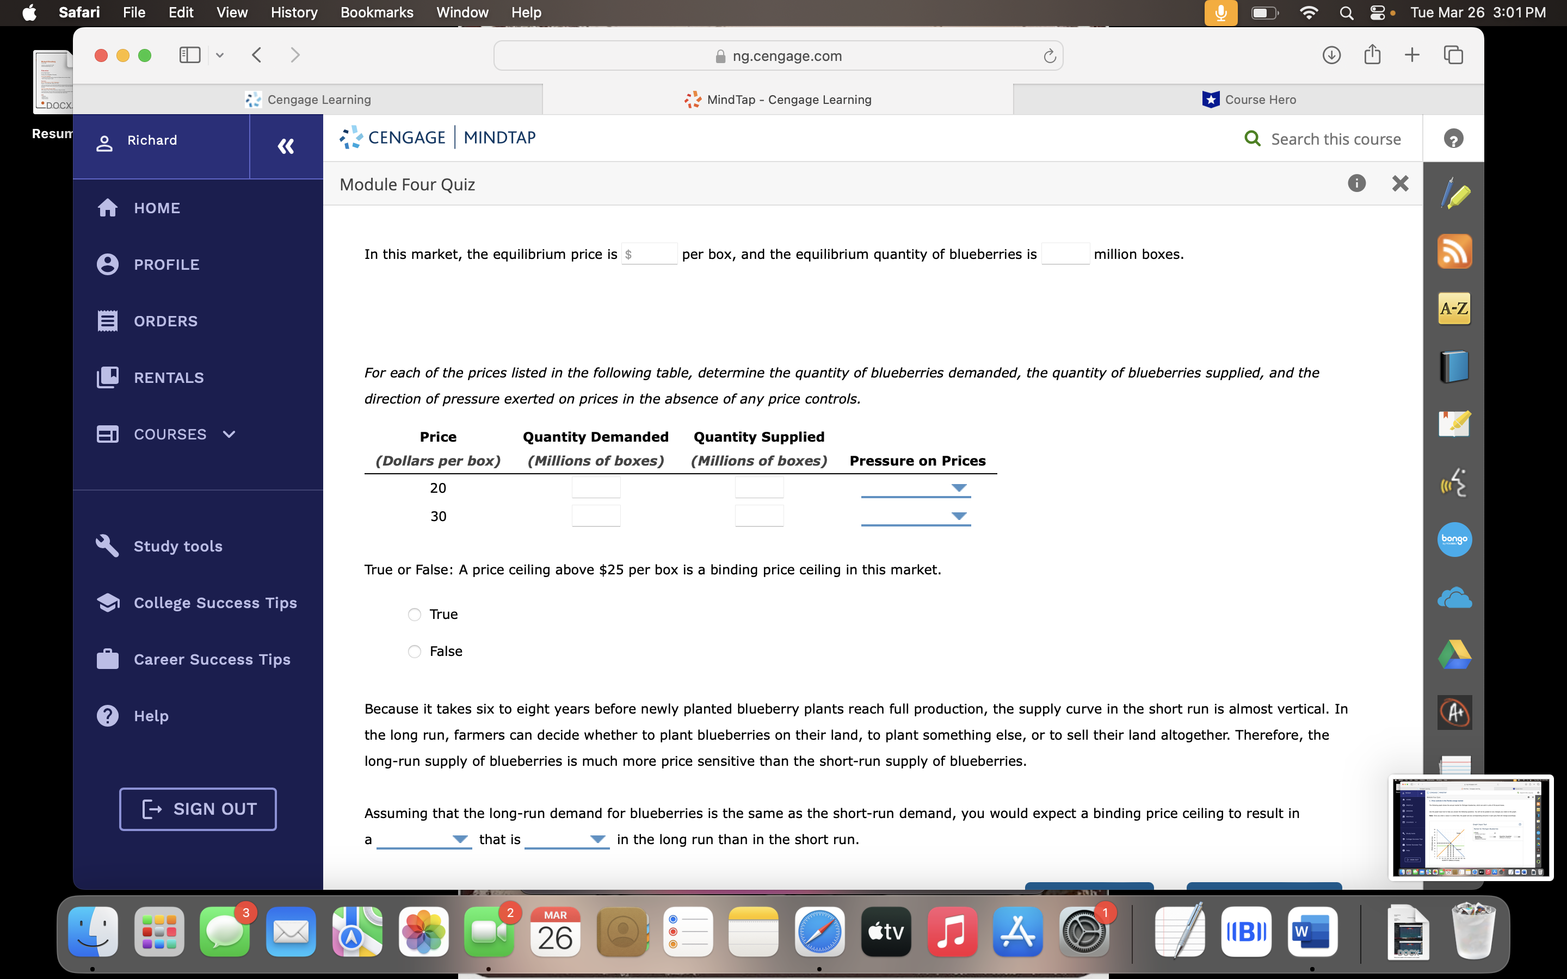Image resolution: width=1567 pixels, height=979 pixels.
Task: Expand the COURSES section chevron
Action: [229, 435]
